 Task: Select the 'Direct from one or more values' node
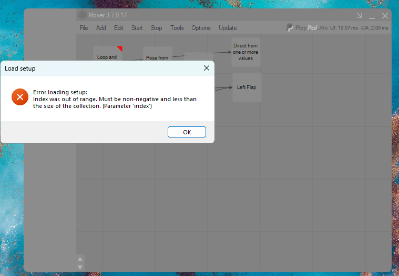tap(245, 52)
